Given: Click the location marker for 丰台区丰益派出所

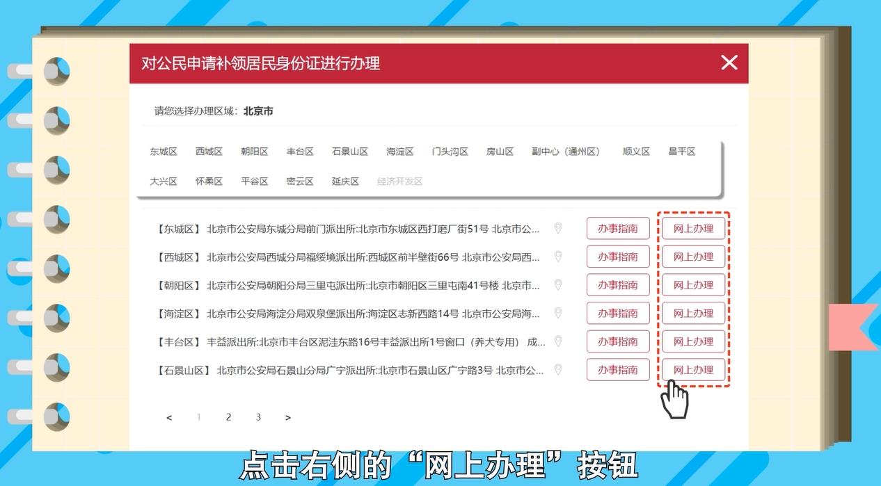Looking at the screenshot, I should click(x=558, y=341).
